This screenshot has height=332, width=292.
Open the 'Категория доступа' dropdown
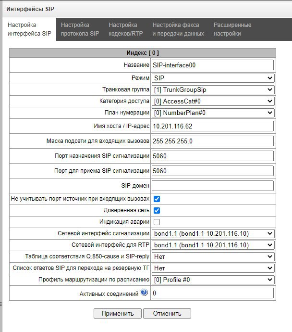pos(213,101)
